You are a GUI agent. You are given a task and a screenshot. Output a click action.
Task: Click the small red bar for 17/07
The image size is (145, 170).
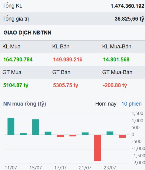60,136
